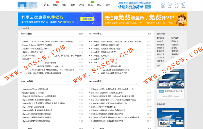Open the 首页 menu item
This screenshot has width=203, height=129.
coord(46,5)
